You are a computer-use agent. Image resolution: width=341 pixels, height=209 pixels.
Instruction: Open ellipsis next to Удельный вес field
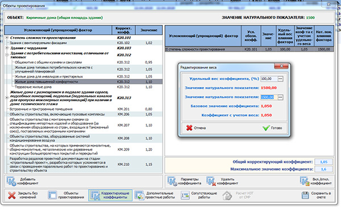click(x=280, y=79)
